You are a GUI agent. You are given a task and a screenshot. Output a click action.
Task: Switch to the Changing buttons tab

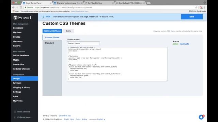coord(68,3)
